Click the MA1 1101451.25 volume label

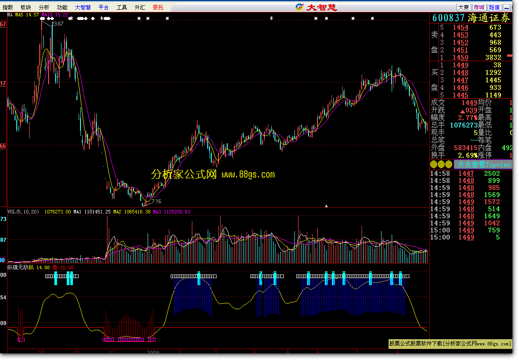[x=92, y=212]
